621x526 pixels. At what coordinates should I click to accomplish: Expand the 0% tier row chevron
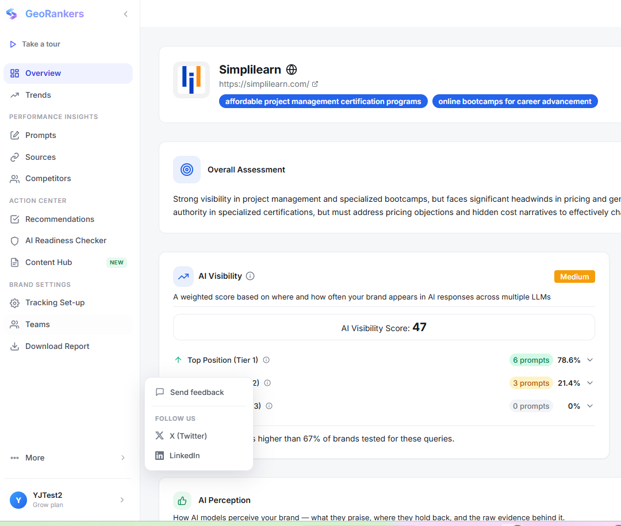point(590,406)
